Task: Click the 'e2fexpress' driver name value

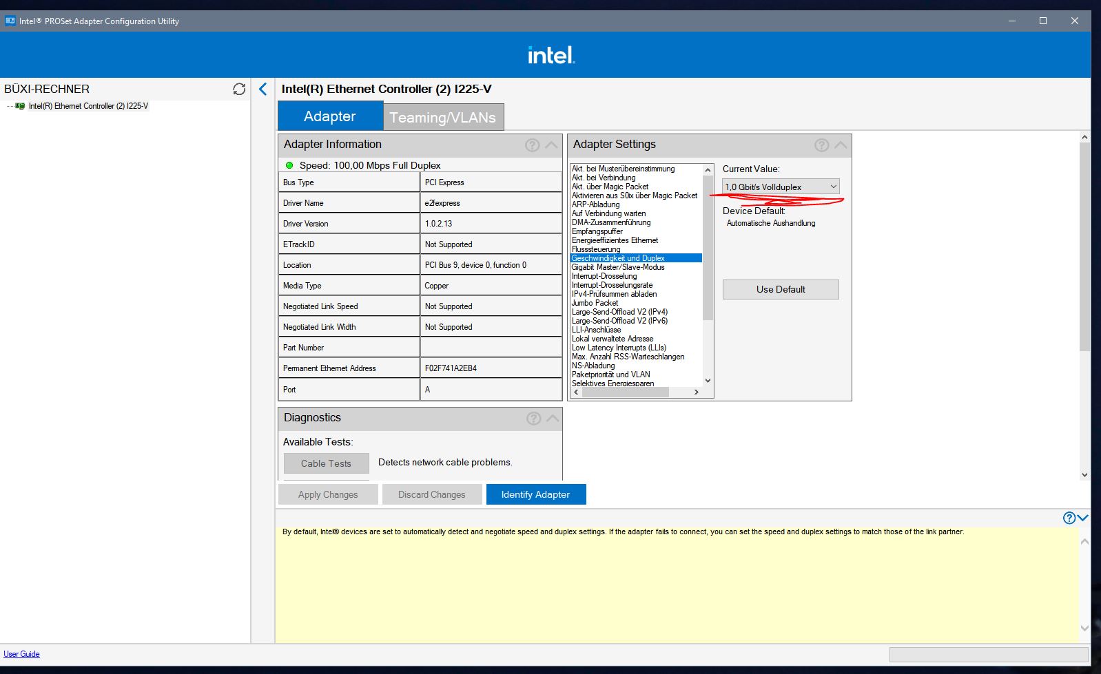Action: 442,203
